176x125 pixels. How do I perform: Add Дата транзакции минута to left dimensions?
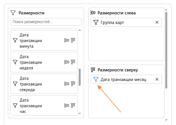[x=67, y=40]
